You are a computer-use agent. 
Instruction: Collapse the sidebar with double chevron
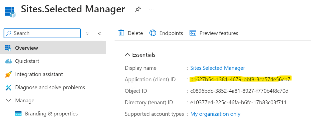point(100,33)
